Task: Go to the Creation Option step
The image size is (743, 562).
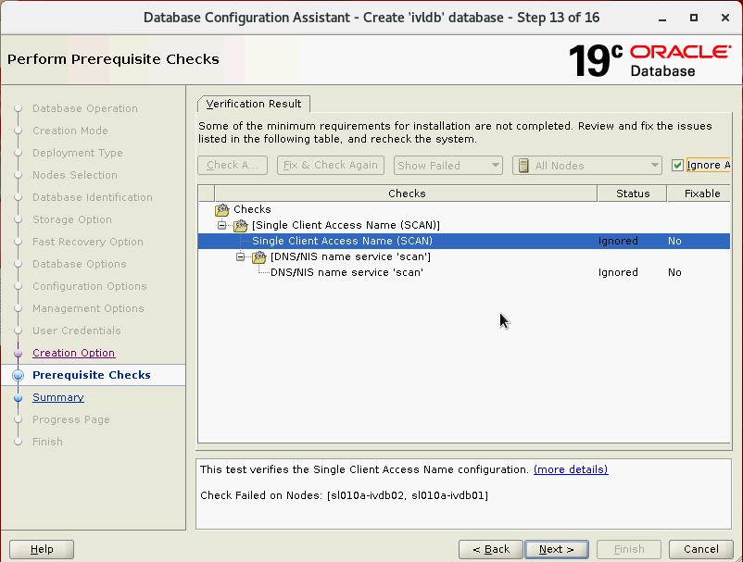Action: tap(73, 353)
